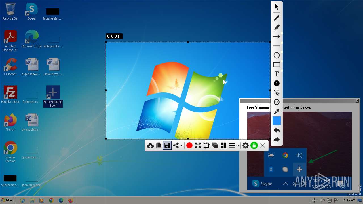Copy the snip to clipboard
Viewport: 363px width, 204px height.
click(159, 145)
